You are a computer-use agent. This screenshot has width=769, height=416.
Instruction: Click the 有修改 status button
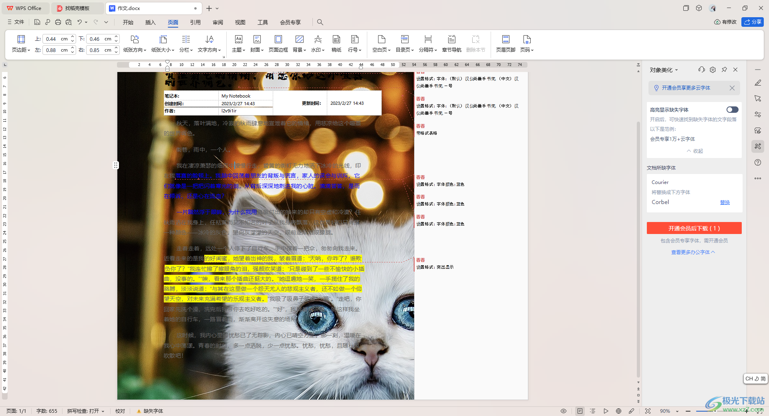pos(725,22)
